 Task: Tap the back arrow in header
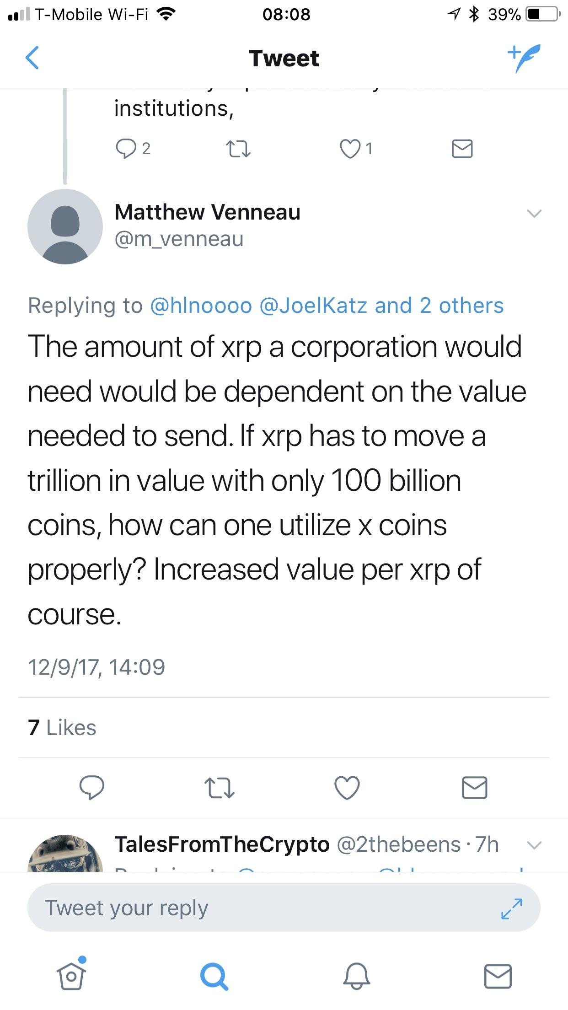click(x=32, y=58)
